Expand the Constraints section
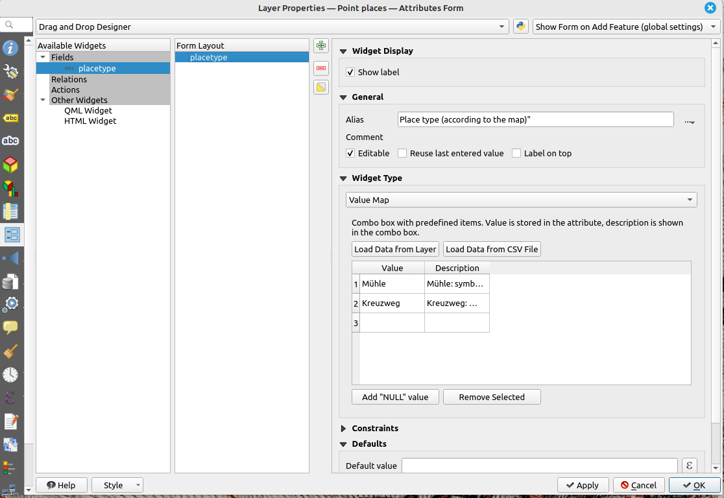724x498 pixels. [344, 429]
